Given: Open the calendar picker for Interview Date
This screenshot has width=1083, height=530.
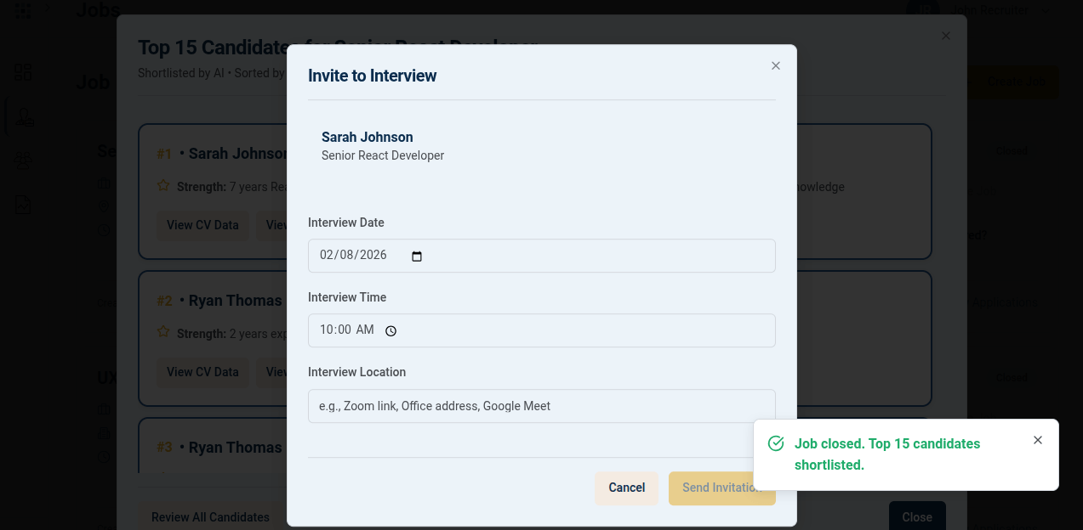Looking at the screenshot, I should 417,256.
